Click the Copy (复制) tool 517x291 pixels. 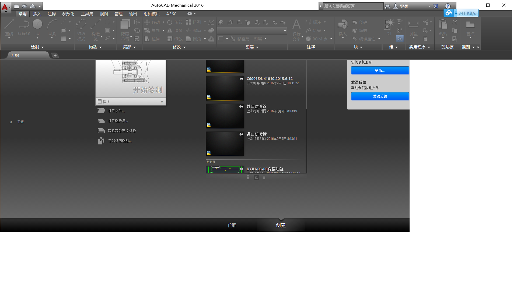pyautogui.click(x=152, y=30)
